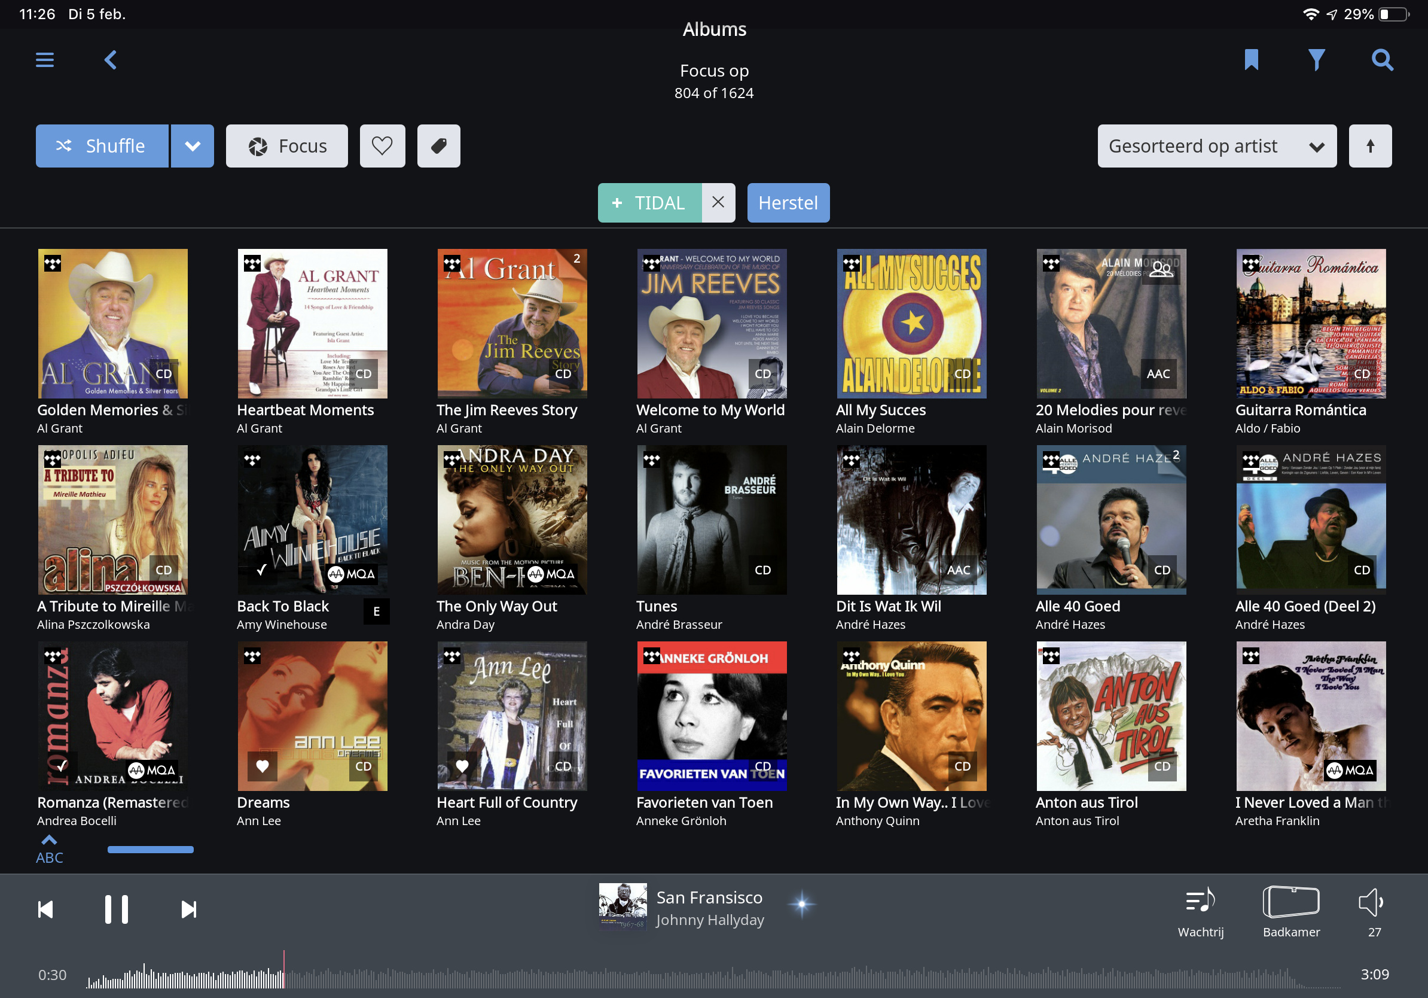
Task: Click the now playing title San Fransisco
Action: point(709,897)
